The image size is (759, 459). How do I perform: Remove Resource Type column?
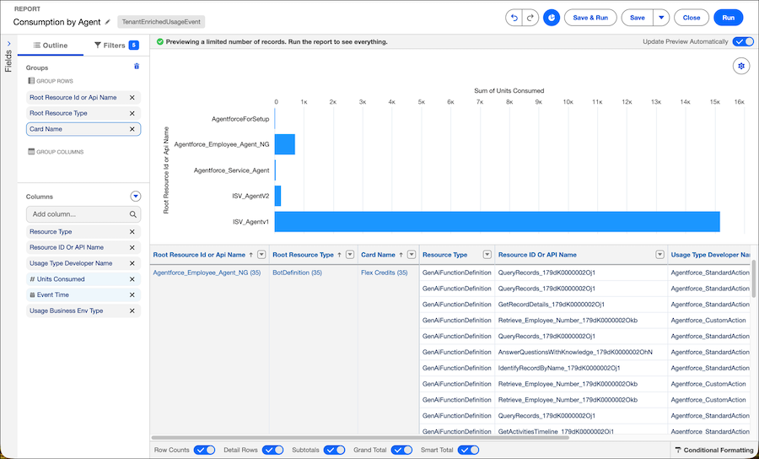click(132, 232)
